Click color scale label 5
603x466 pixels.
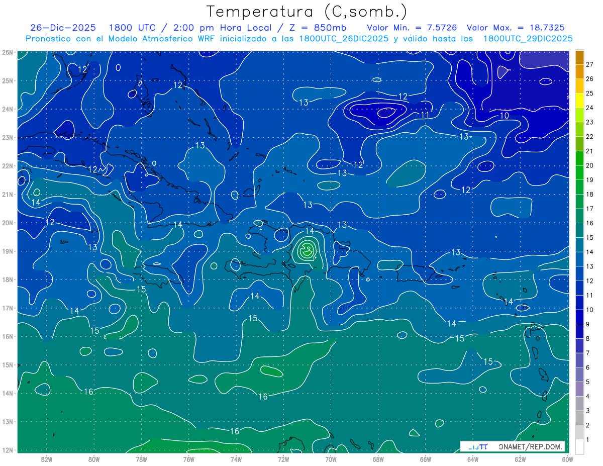point(588,382)
